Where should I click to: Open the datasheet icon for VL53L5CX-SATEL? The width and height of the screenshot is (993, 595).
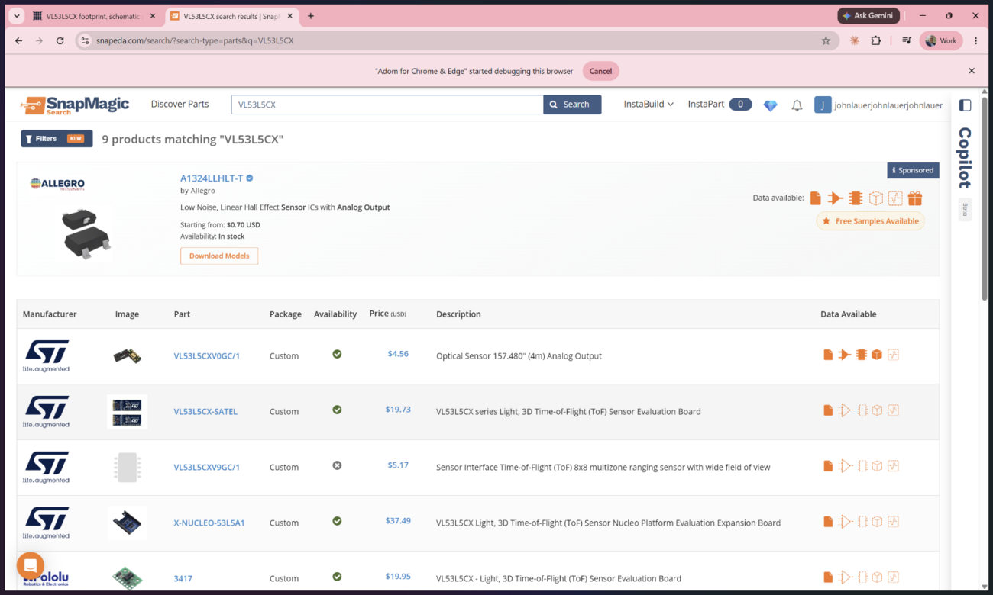828,410
